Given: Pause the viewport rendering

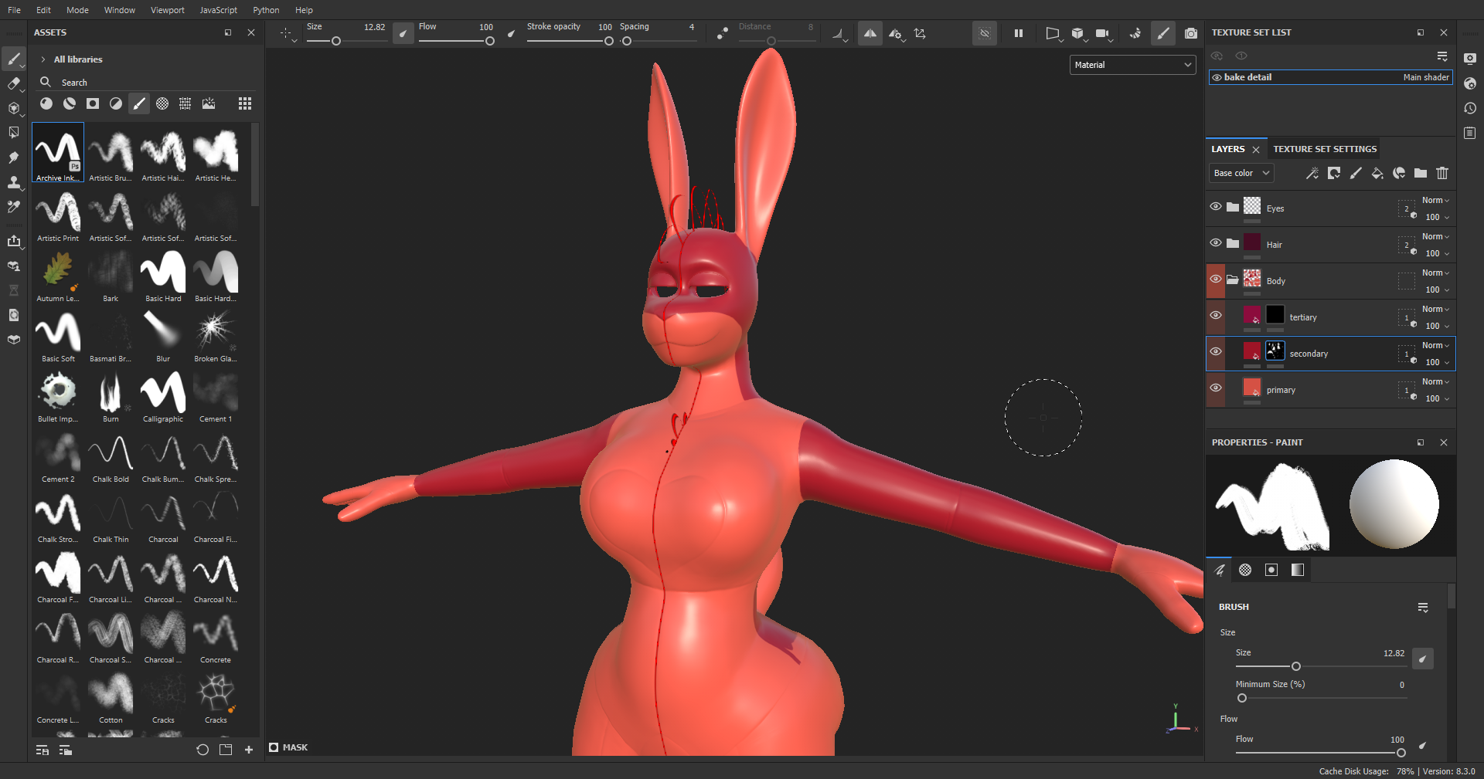Looking at the screenshot, I should pyautogui.click(x=1019, y=33).
